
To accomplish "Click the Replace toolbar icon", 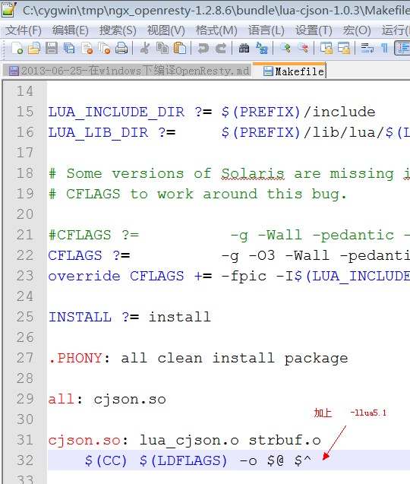I will 262,49.
